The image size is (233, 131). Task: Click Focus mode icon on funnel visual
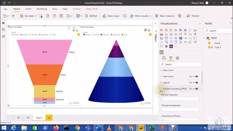[x=74, y=28]
